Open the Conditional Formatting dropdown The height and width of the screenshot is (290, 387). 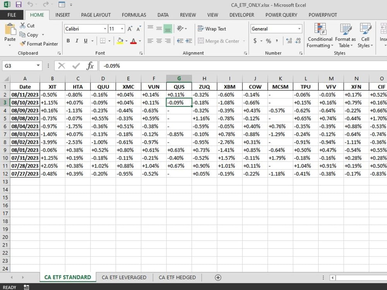(320, 36)
